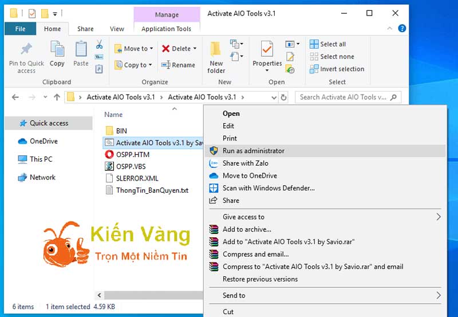Click horizontal scrollbar left arrow
The height and width of the screenshot is (317, 458).
[x=99, y=295]
